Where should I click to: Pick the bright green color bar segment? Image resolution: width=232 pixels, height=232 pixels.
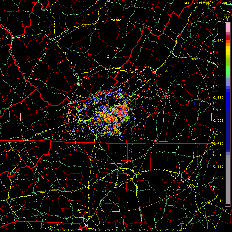click(x=228, y=70)
